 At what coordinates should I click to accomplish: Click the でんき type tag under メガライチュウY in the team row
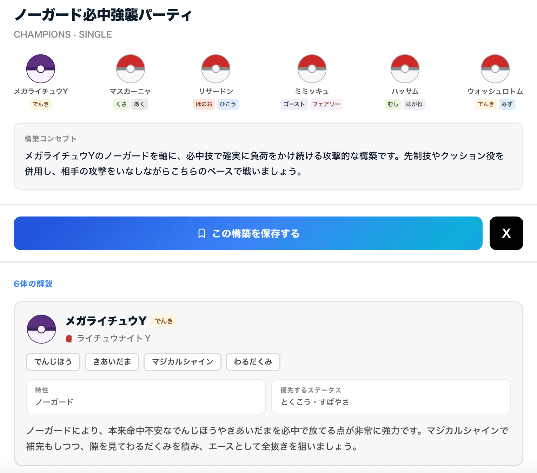[41, 104]
